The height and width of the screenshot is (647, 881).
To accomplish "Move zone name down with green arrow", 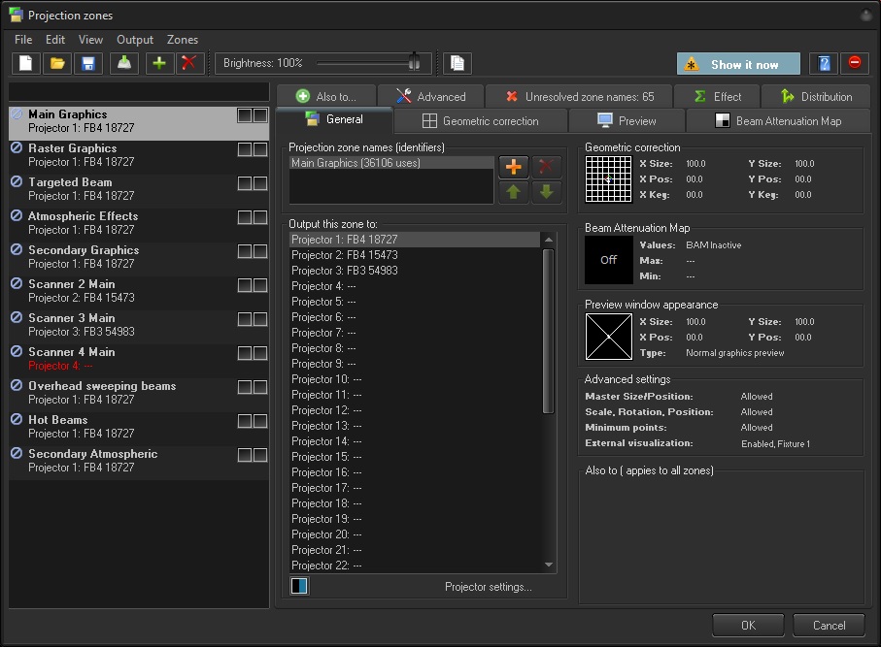I will (x=546, y=192).
